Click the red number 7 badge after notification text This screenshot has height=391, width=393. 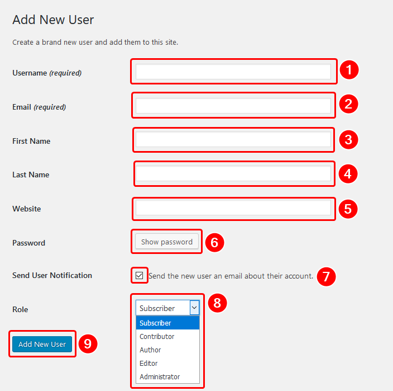326,276
